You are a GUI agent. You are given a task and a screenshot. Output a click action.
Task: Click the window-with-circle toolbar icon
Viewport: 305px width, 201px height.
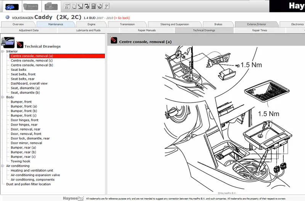pyautogui.click(x=87, y=6)
